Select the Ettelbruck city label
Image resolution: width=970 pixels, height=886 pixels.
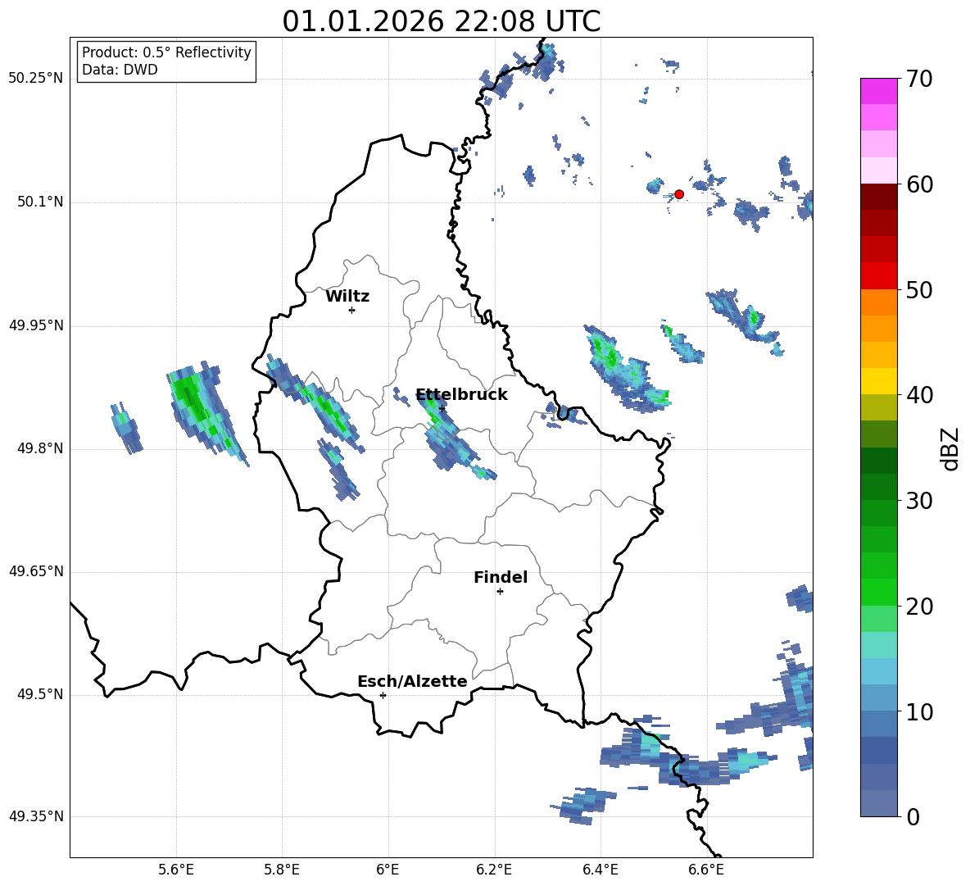point(461,395)
